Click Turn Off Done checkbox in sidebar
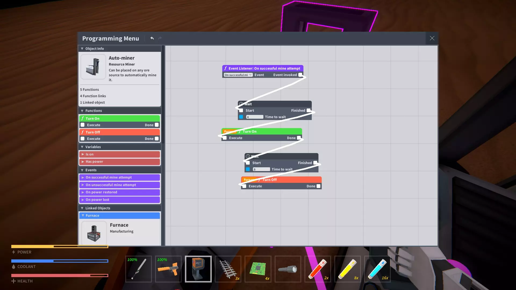This screenshot has width=516, height=290. (x=157, y=139)
